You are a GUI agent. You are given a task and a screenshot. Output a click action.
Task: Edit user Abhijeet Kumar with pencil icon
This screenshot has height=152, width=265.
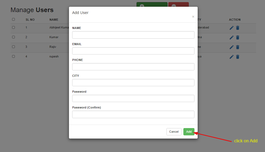(232, 28)
